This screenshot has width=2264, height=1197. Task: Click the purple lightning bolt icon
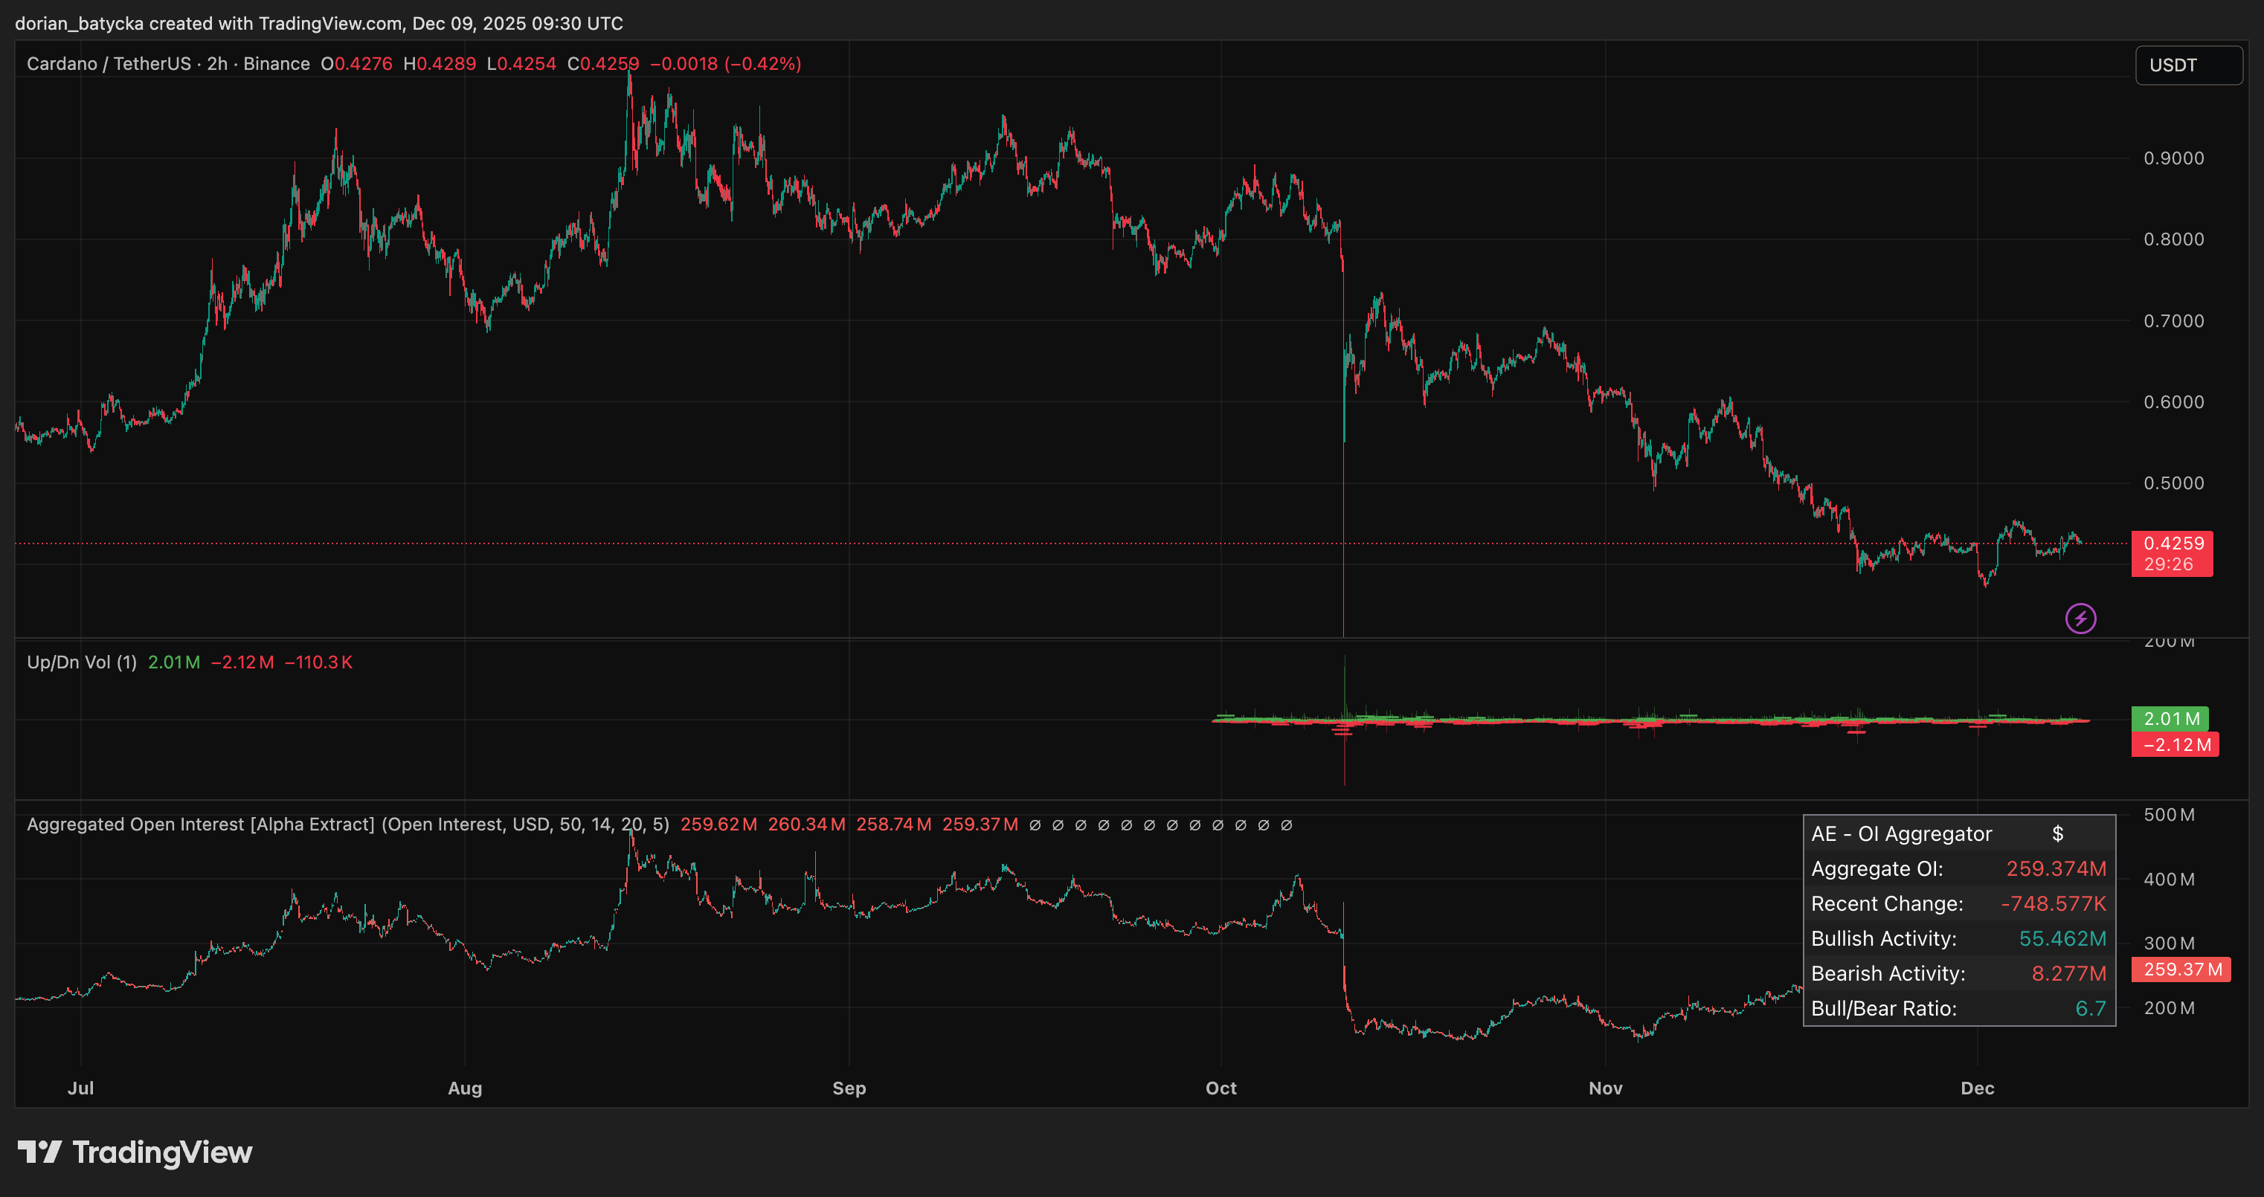pyautogui.click(x=2080, y=619)
